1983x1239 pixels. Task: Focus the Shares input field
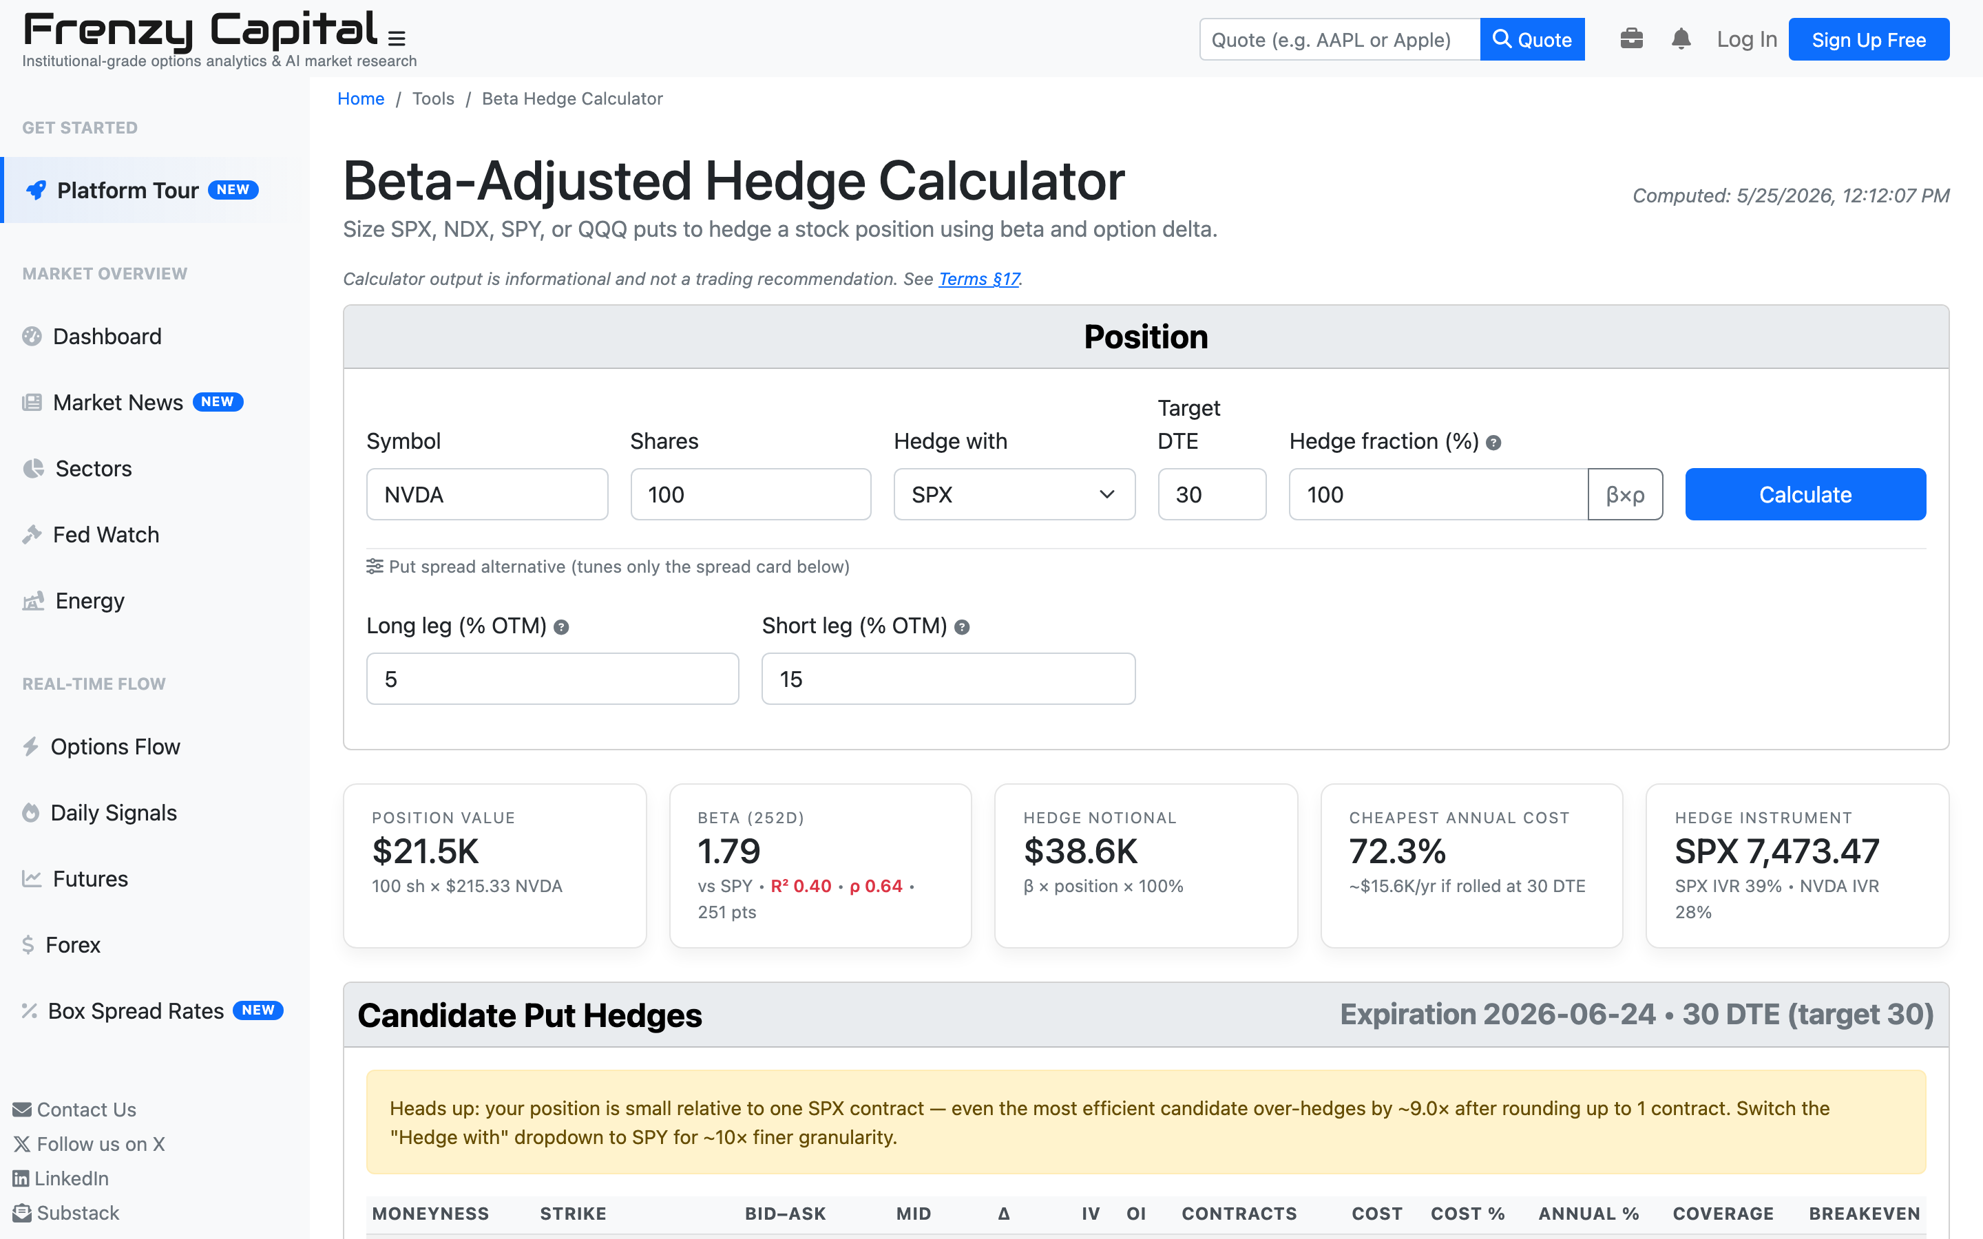coord(751,494)
